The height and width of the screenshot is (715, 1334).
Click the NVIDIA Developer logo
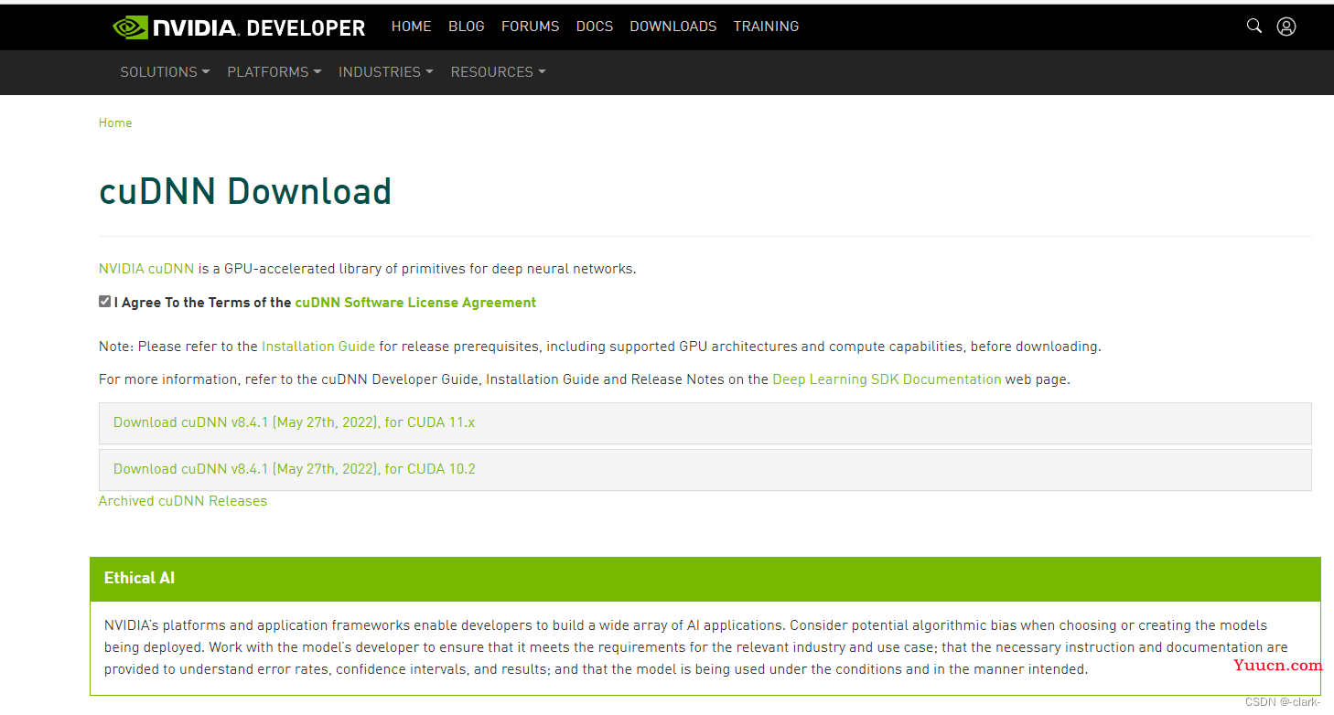(239, 27)
